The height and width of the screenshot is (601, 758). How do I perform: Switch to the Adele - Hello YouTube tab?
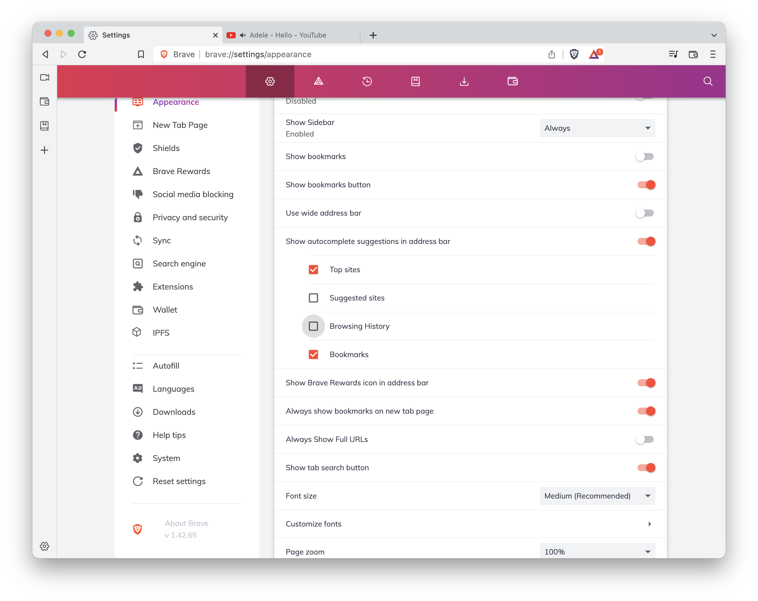(288, 35)
